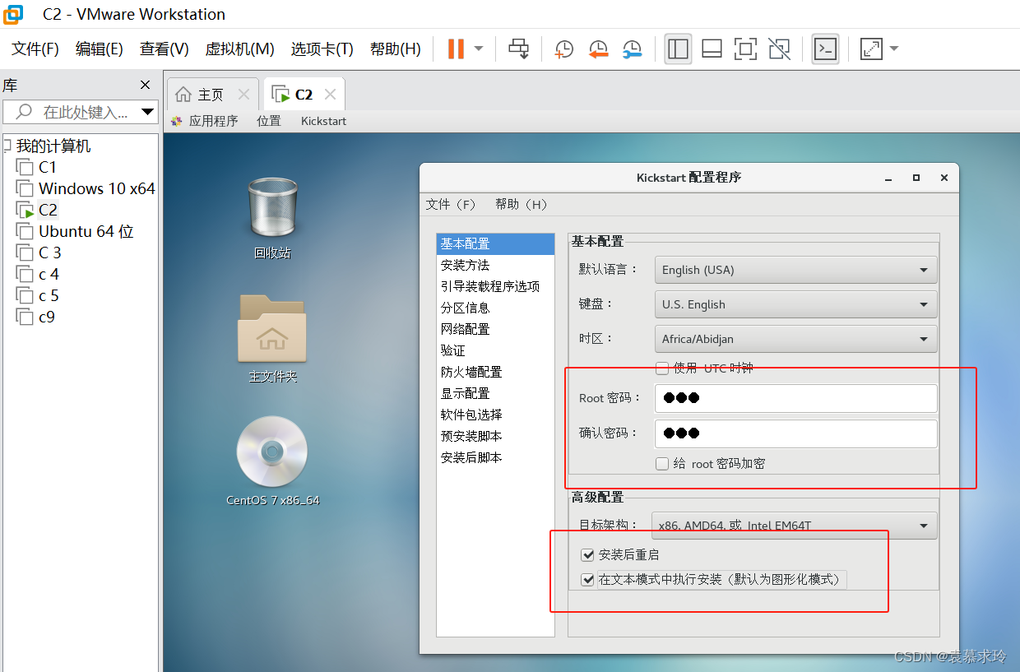The image size is (1020, 672).
Task: Uncheck 在文本模式中执行安装 checkbox
Action: [x=587, y=580]
